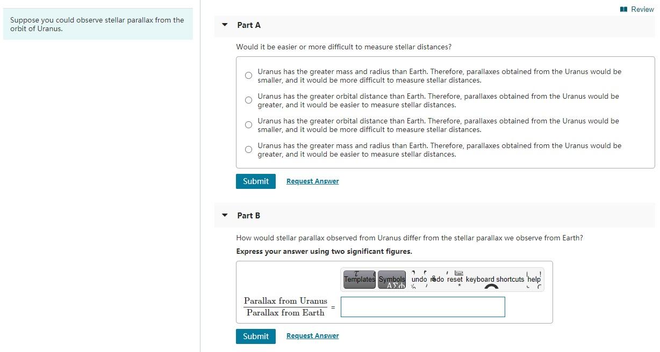Click inside the parallax ratio answer box
This screenshot has width=660, height=352.
tap(422, 306)
